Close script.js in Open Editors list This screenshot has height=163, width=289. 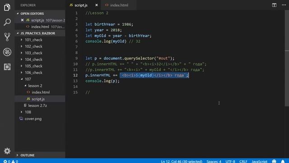point(22,20)
